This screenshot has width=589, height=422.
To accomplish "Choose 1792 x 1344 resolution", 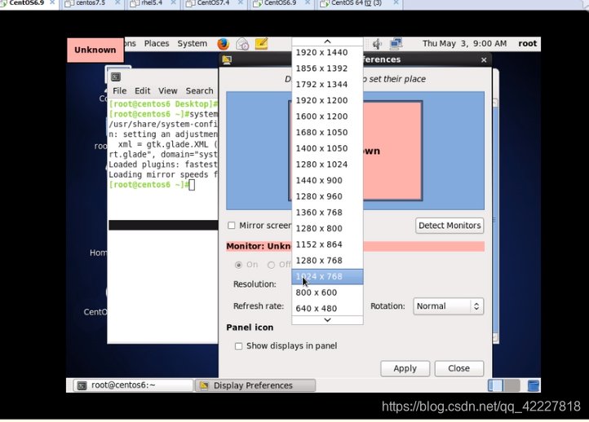I will 327,85.
